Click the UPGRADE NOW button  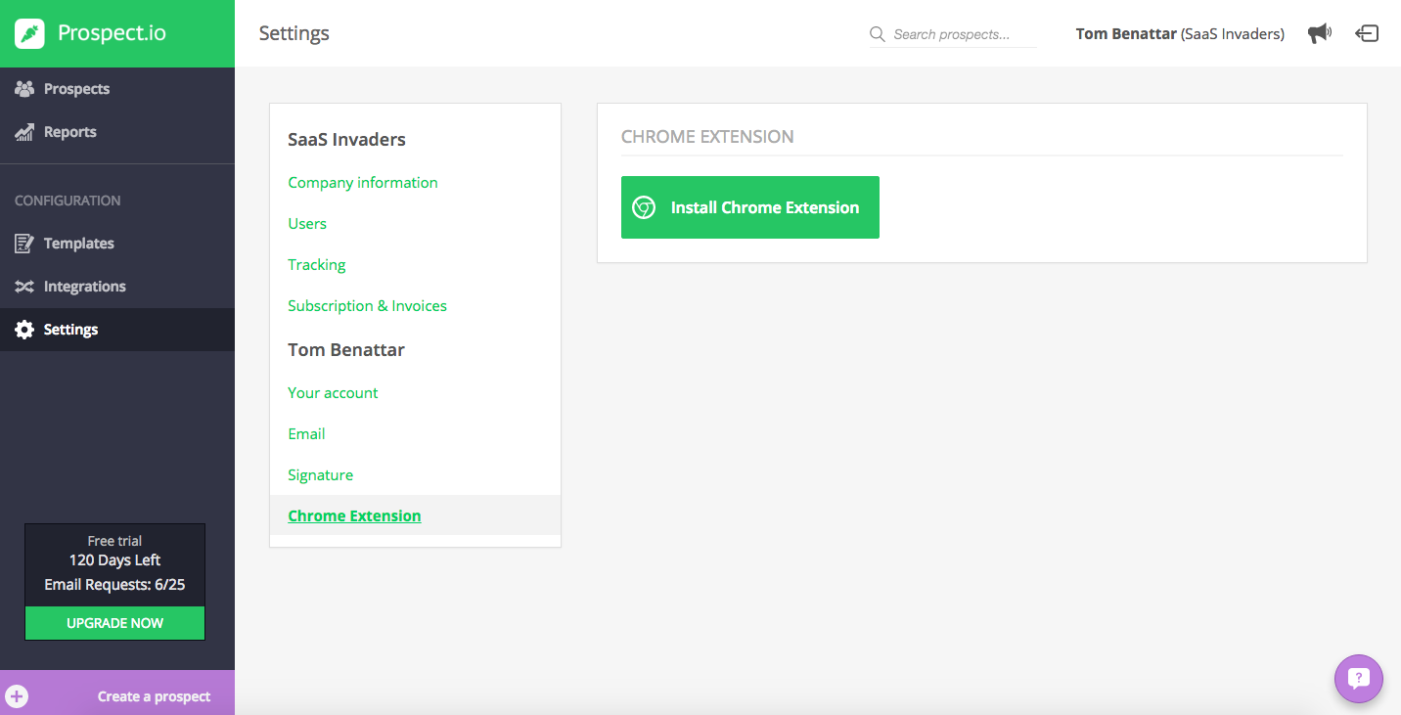(114, 623)
